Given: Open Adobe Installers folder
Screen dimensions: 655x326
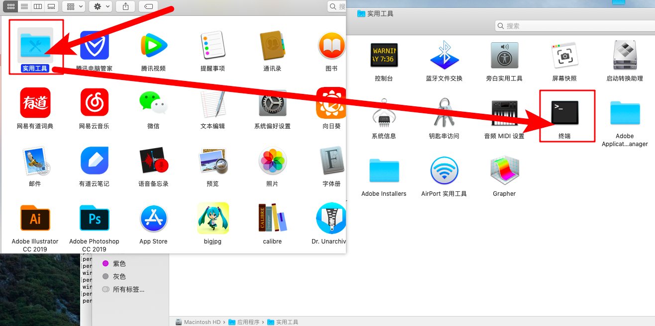Looking at the screenshot, I should 384,170.
